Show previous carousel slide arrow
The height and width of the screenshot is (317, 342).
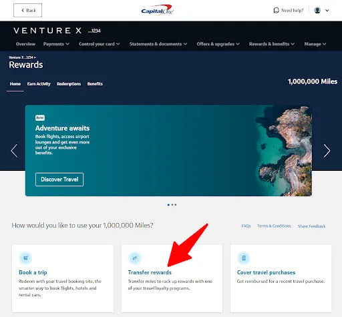click(x=14, y=151)
